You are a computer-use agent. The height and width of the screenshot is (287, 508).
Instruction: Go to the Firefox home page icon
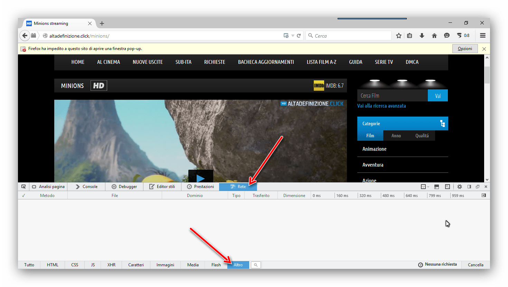click(x=434, y=36)
